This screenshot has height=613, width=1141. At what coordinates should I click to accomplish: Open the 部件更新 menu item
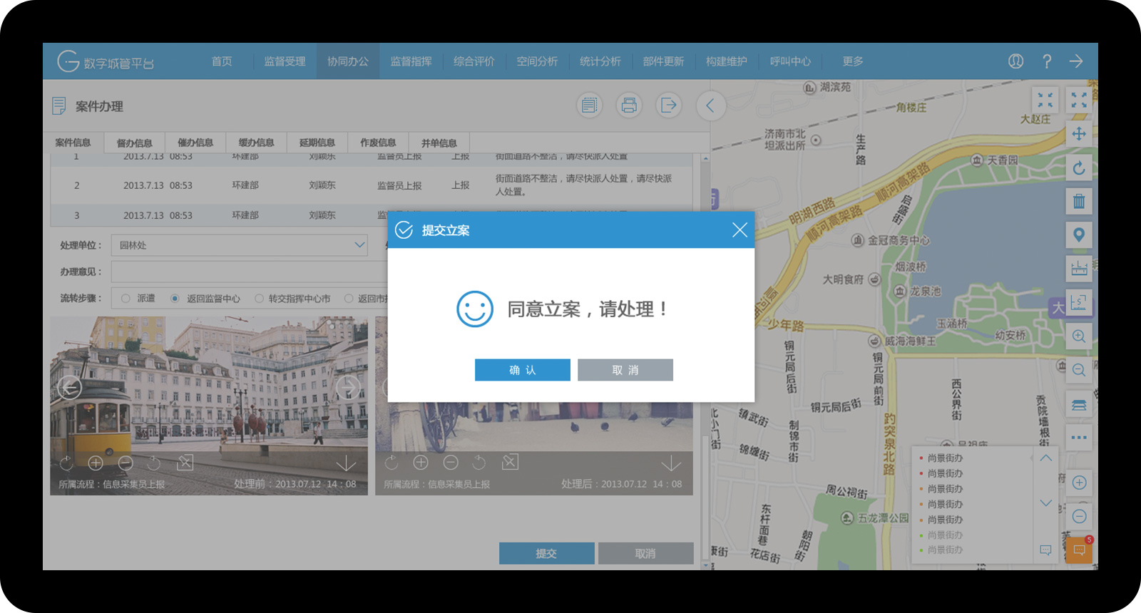tap(663, 61)
